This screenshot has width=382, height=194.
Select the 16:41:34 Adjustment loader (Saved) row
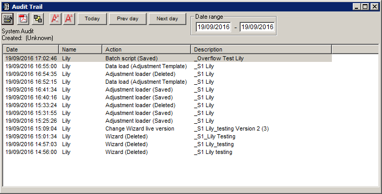168,89
